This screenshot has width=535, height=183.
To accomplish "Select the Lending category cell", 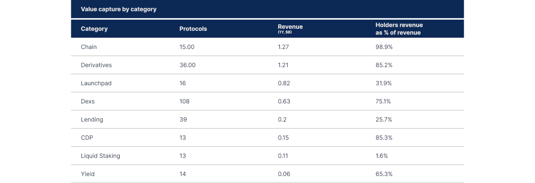I will tap(92, 120).
